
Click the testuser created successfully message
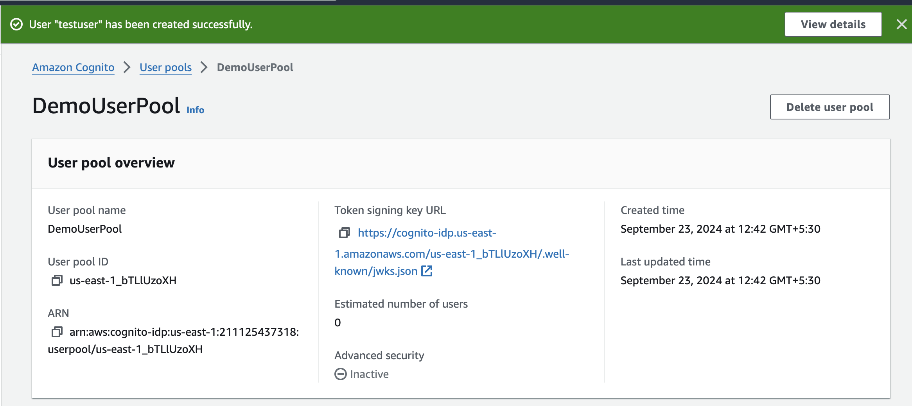[x=141, y=25]
